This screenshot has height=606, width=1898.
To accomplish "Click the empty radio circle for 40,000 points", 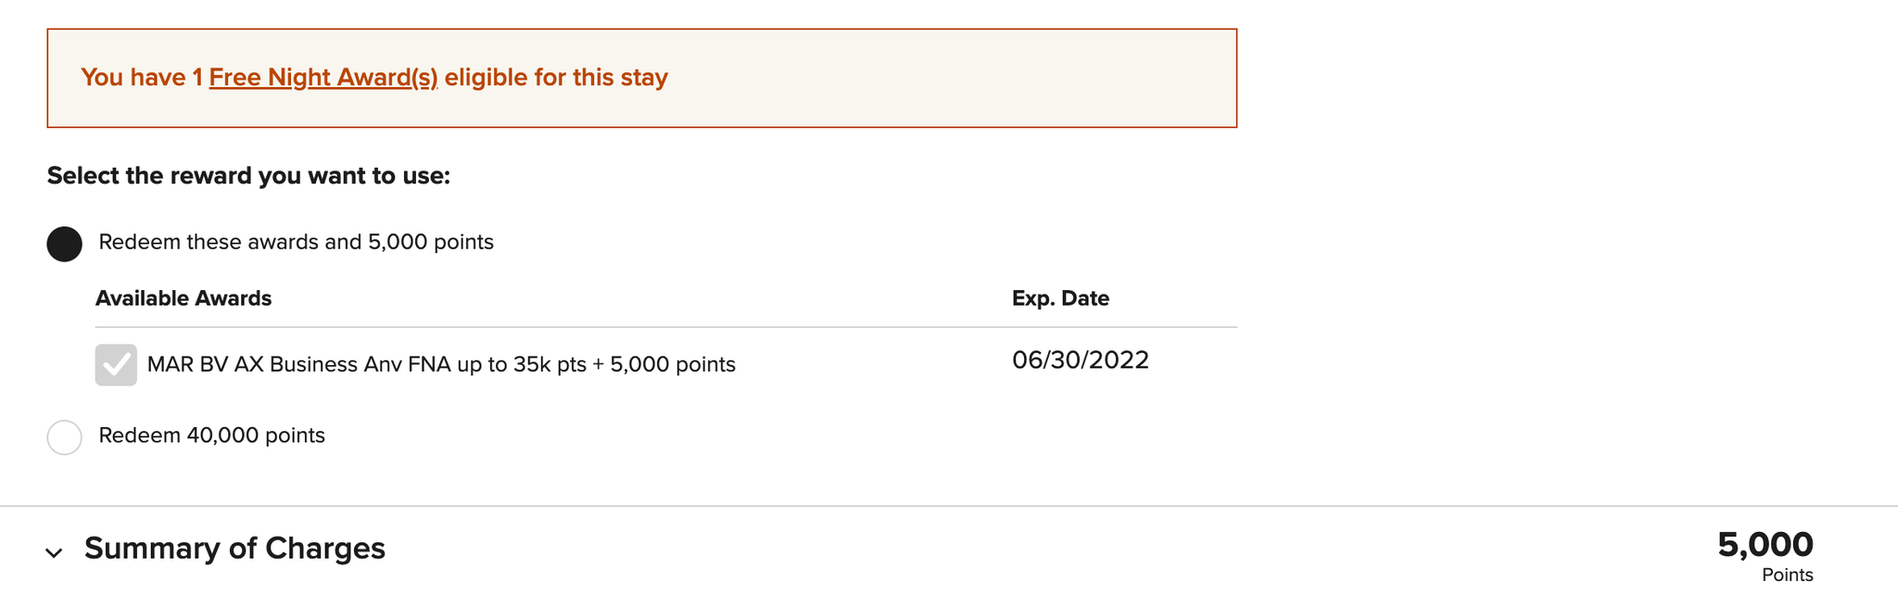I will (64, 436).
